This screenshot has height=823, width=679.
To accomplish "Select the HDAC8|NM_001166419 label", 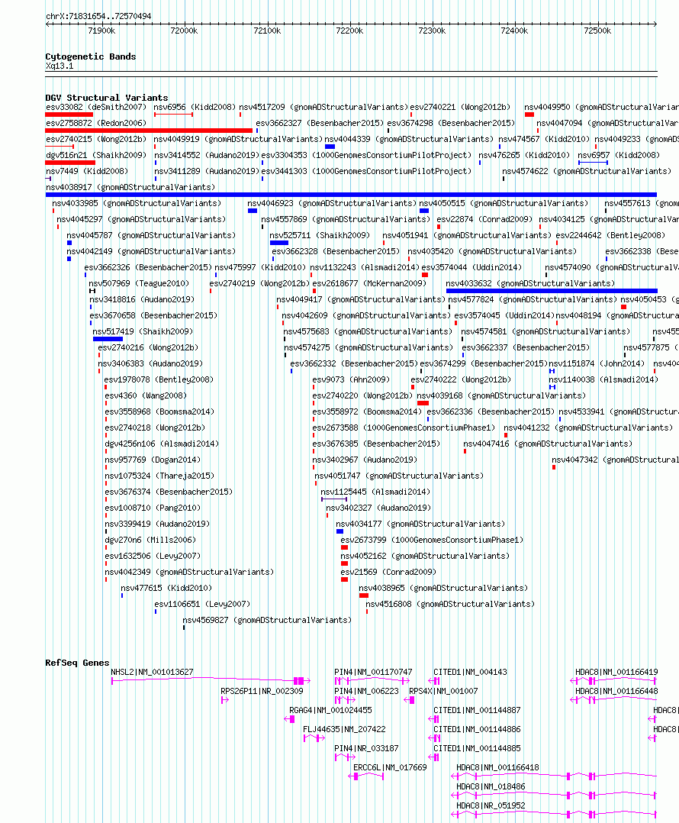I will point(616,672).
